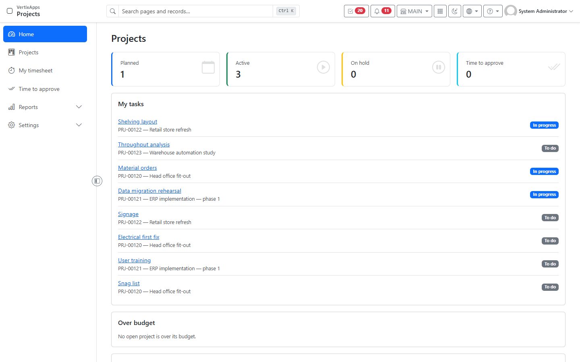Image resolution: width=580 pixels, height=362 pixels.
Task: Click the double-check icon on approve card
Action: point(554,67)
